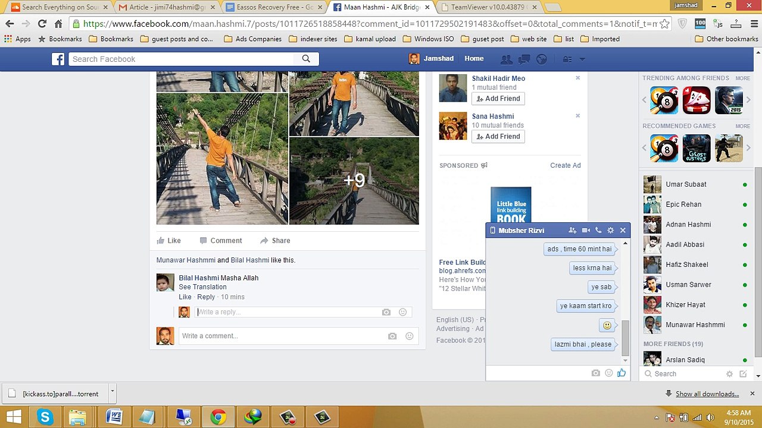
Task: Open the Ads Companies bookmark folder
Action: click(x=253, y=39)
